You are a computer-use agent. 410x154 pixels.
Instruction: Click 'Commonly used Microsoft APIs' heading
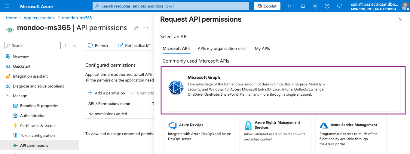pos(196,61)
